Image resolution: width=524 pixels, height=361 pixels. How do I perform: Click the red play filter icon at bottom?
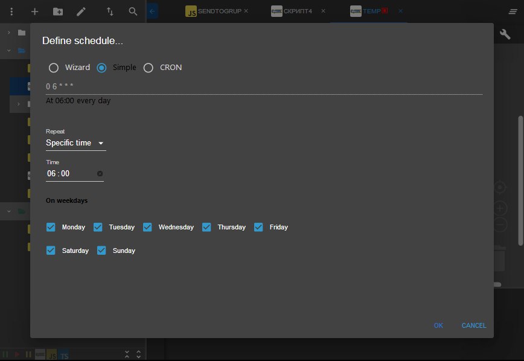(x=17, y=354)
